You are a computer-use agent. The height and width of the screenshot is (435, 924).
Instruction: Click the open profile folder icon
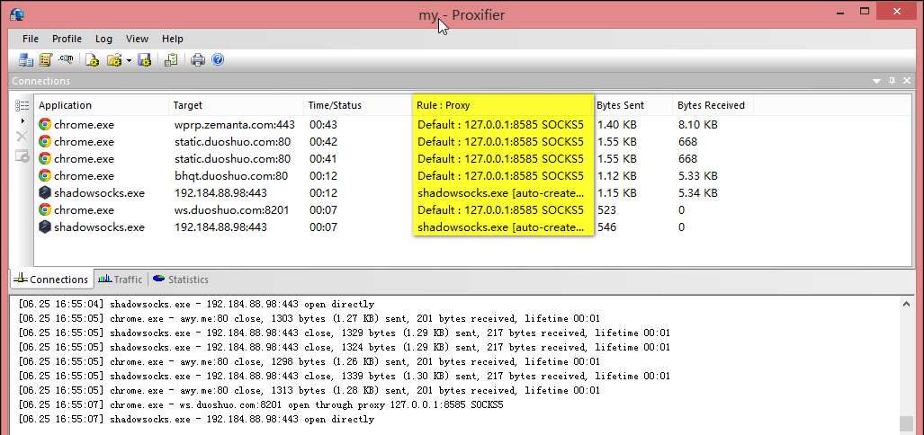pos(114,60)
